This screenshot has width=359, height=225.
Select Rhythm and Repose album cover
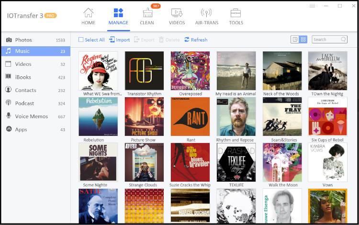pyautogui.click(x=236, y=116)
